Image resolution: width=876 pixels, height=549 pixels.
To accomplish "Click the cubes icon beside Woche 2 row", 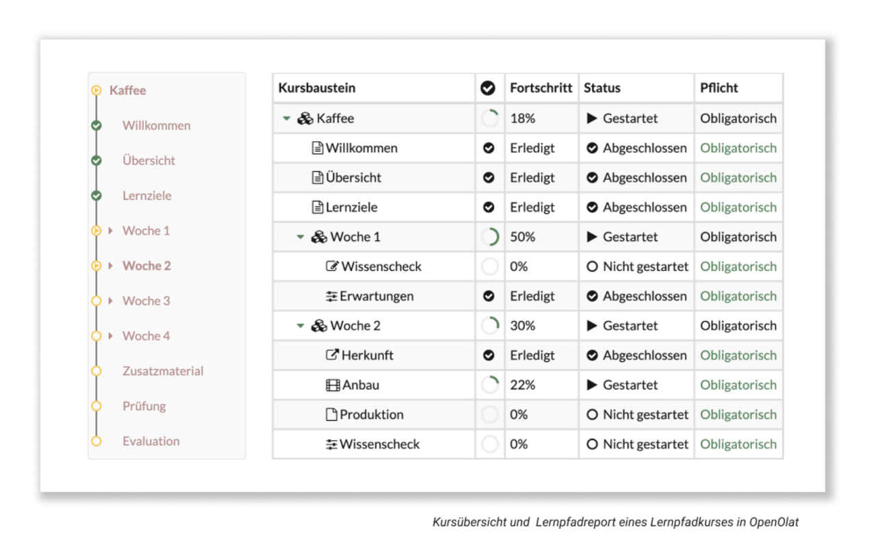I will point(319,326).
